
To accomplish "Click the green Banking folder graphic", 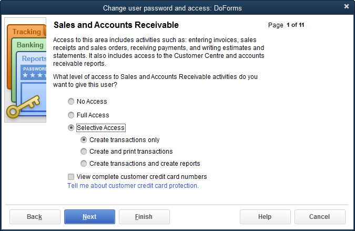I will pyautogui.click(x=30, y=45).
